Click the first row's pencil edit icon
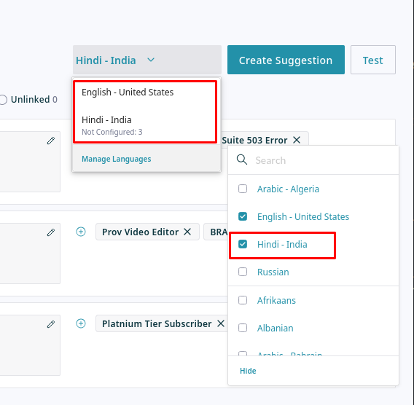This screenshot has height=405, width=414. point(51,141)
